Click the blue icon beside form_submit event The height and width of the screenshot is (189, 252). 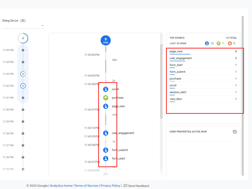coord(105,150)
